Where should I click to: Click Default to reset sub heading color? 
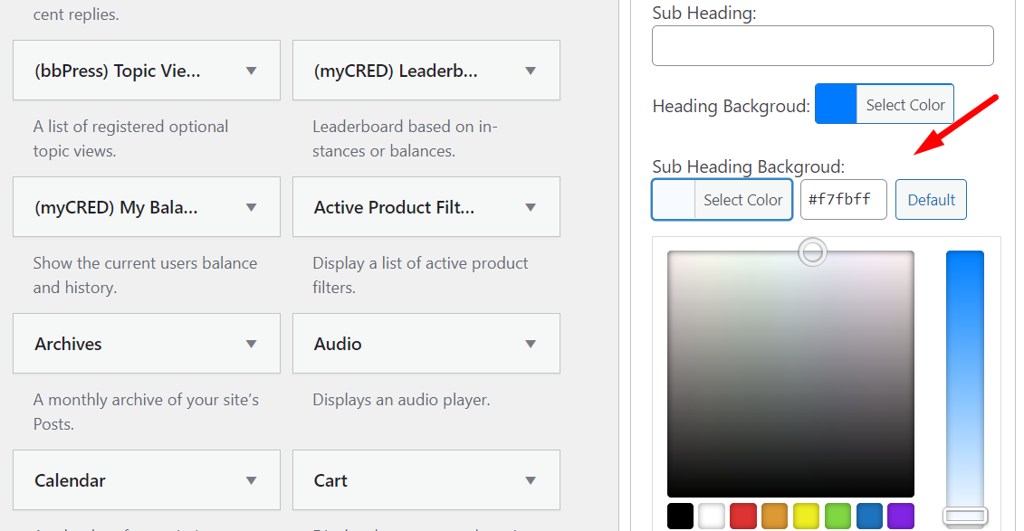click(x=931, y=199)
